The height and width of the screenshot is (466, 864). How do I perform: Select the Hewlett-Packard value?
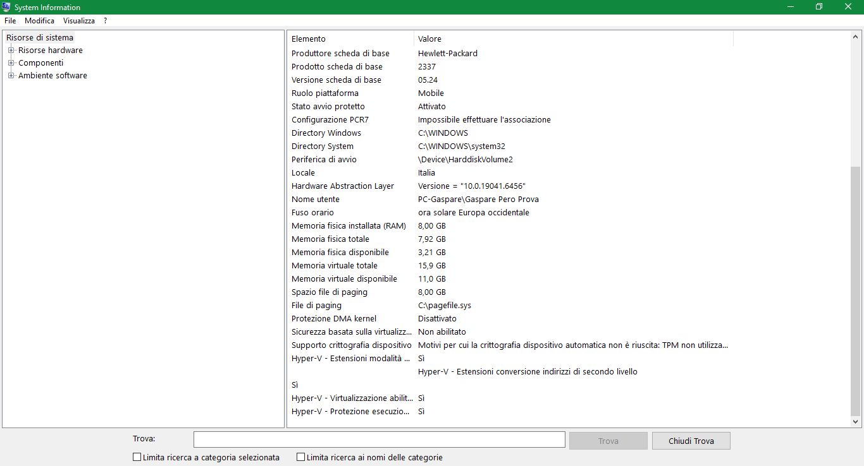pos(448,53)
